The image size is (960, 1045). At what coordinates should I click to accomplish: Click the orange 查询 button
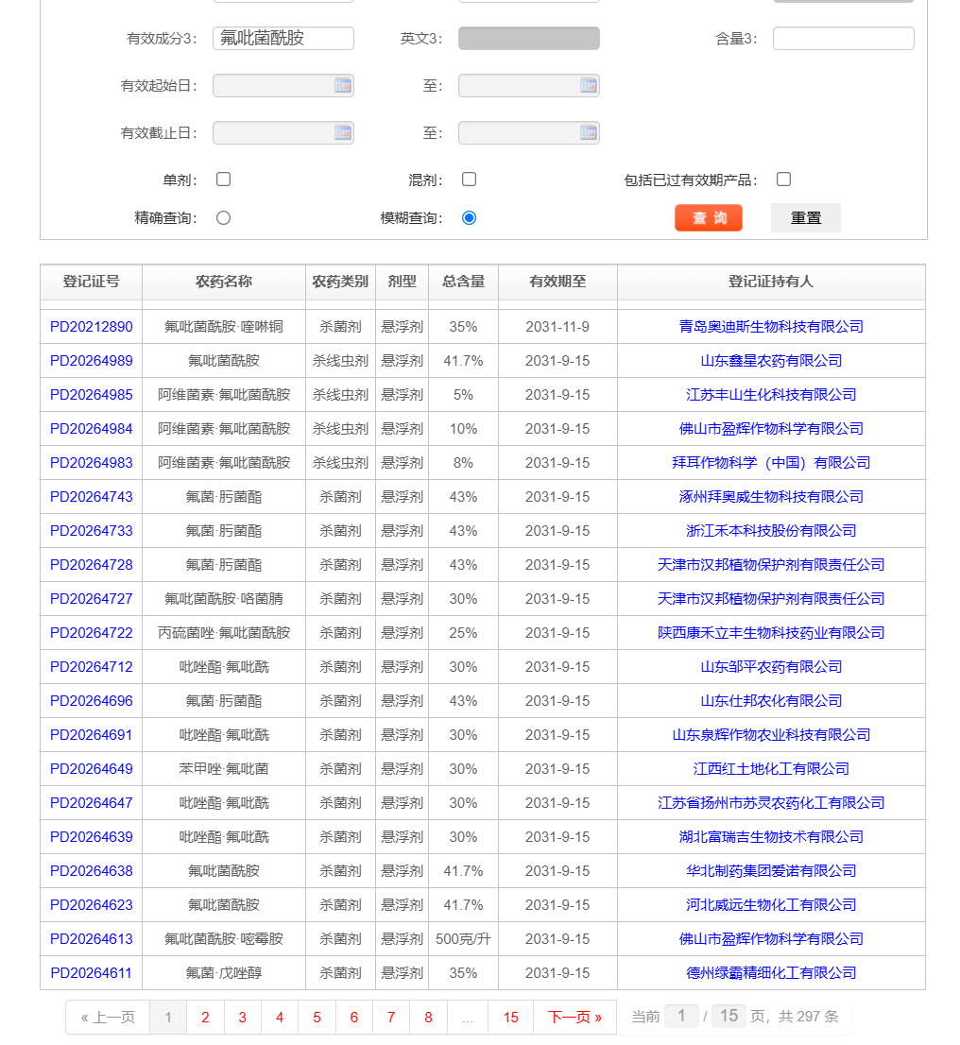[x=709, y=218]
